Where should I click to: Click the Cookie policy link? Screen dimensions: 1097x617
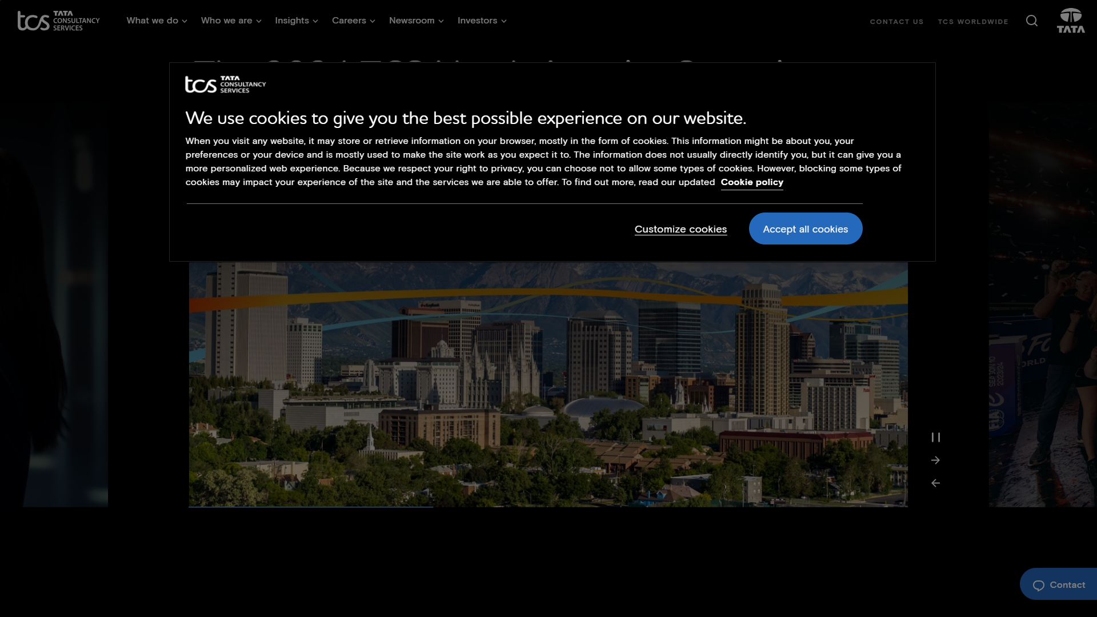tap(752, 182)
